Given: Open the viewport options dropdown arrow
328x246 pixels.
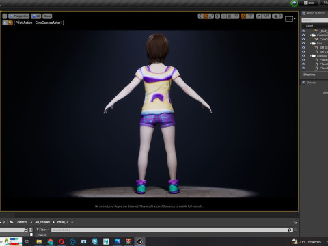Looking at the screenshot, I should point(5,16).
